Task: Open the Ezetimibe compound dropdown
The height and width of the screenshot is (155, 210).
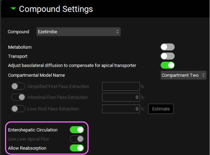Action: [78, 32]
